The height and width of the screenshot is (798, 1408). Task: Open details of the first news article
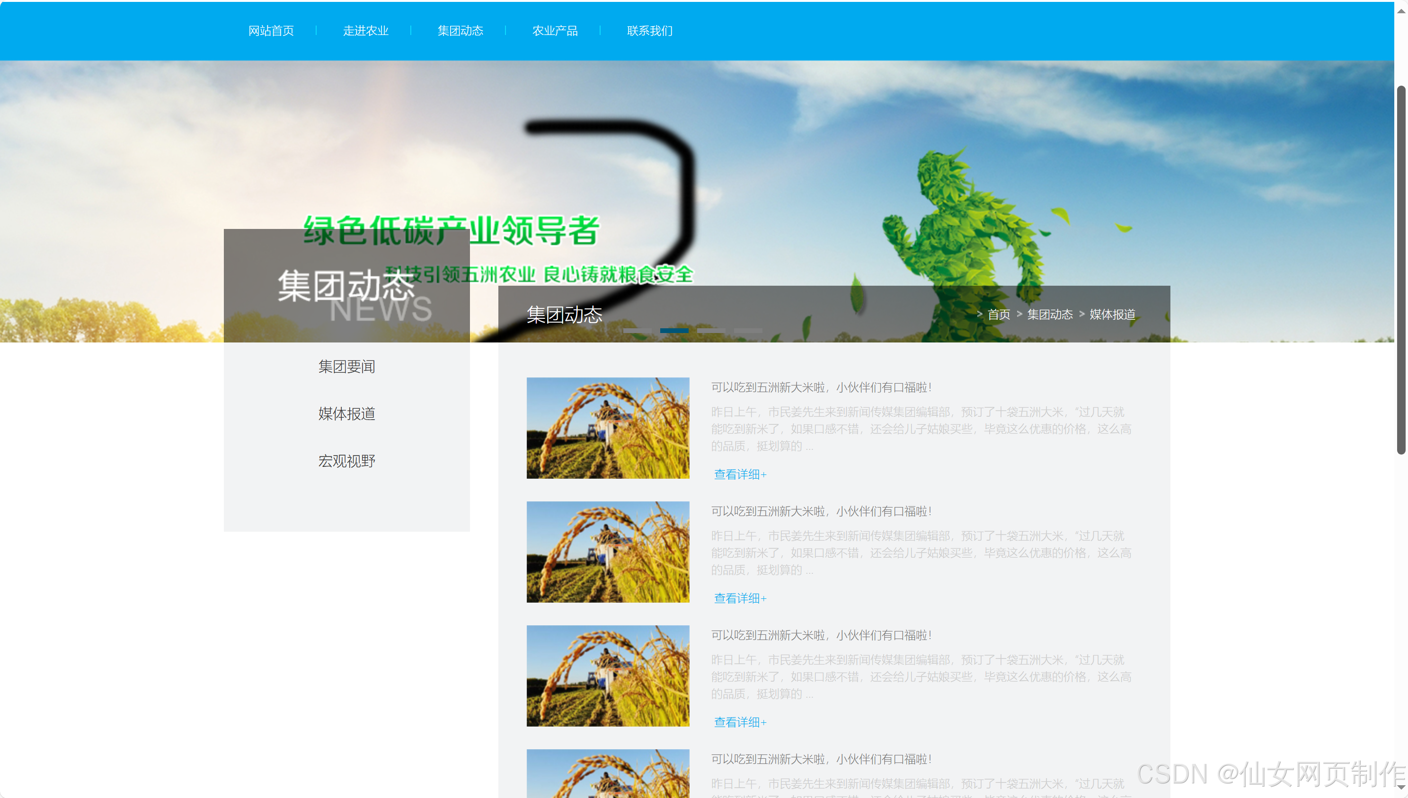click(x=740, y=474)
